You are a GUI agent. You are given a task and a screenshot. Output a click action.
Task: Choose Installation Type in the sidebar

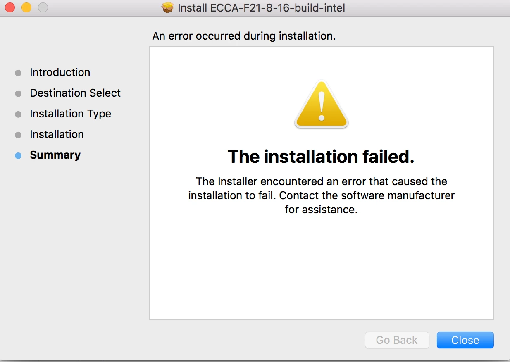(71, 114)
